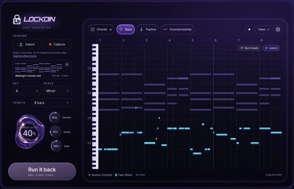
Task: Click the circular arrow icon in the small Run it back button
Action: (242, 48)
